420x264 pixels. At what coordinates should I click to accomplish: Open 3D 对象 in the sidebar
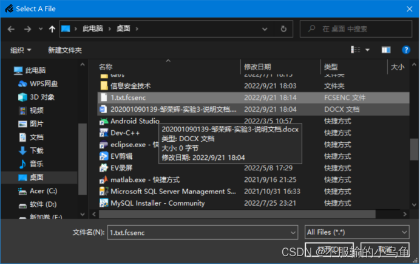click(36, 97)
